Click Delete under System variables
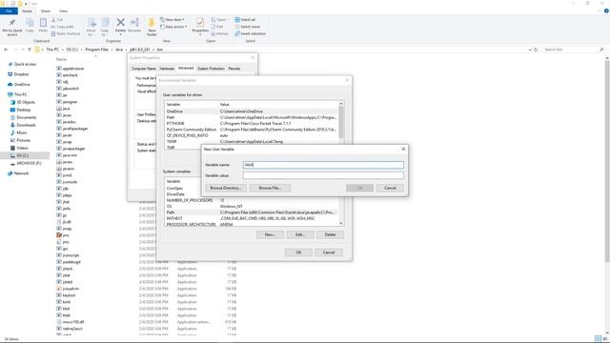Screen dimensions: 610x343 point(330,234)
